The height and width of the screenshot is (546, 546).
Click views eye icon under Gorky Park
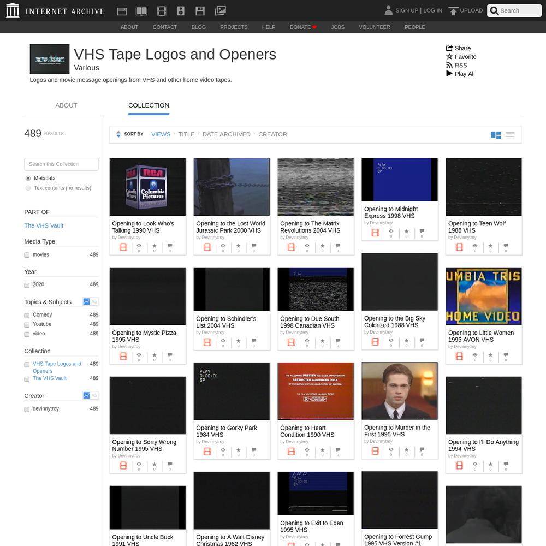(223, 452)
